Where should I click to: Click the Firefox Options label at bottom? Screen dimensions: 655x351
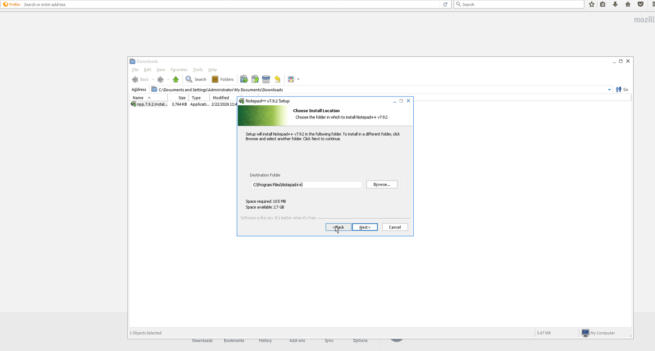360,341
